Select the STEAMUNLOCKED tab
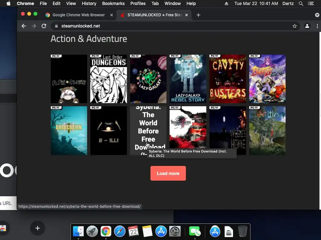321x240 pixels. 154,15
